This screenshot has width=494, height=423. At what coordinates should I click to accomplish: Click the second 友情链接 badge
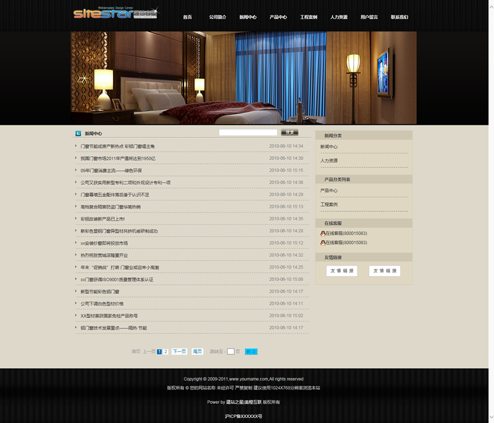(384, 271)
